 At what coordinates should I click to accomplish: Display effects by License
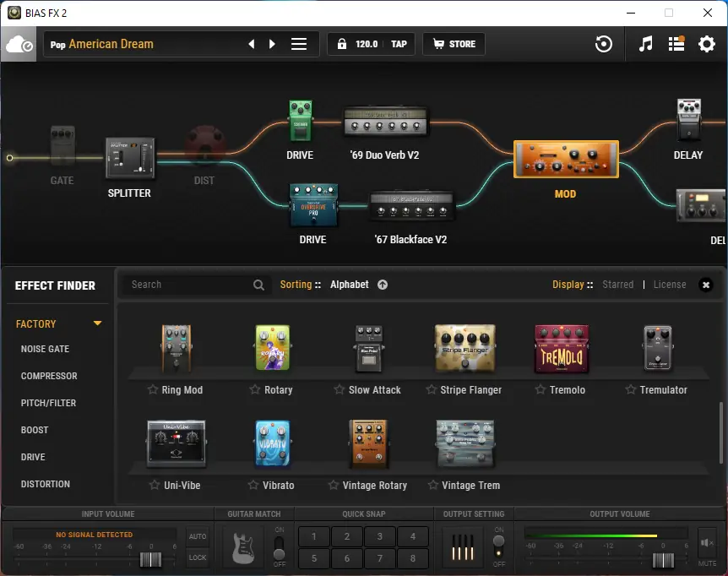[x=670, y=285]
